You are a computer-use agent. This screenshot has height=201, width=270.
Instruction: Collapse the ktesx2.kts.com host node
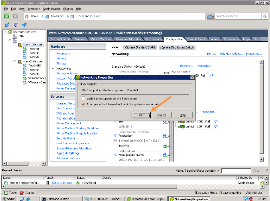pos(15,62)
